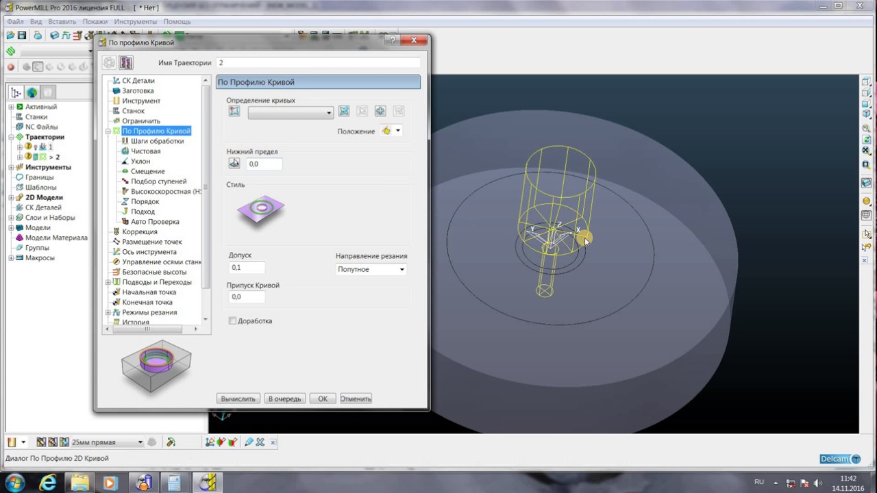Expand the Активный node in explorer
The width and height of the screenshot is (877, 493).
click(11, 107)
